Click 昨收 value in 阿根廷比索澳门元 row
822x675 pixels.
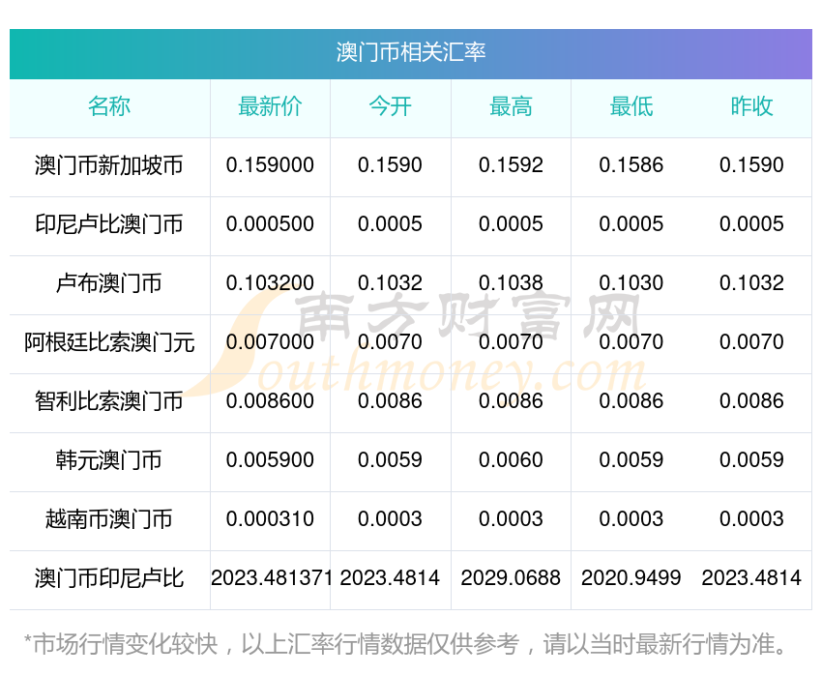[x=751, y=342]
